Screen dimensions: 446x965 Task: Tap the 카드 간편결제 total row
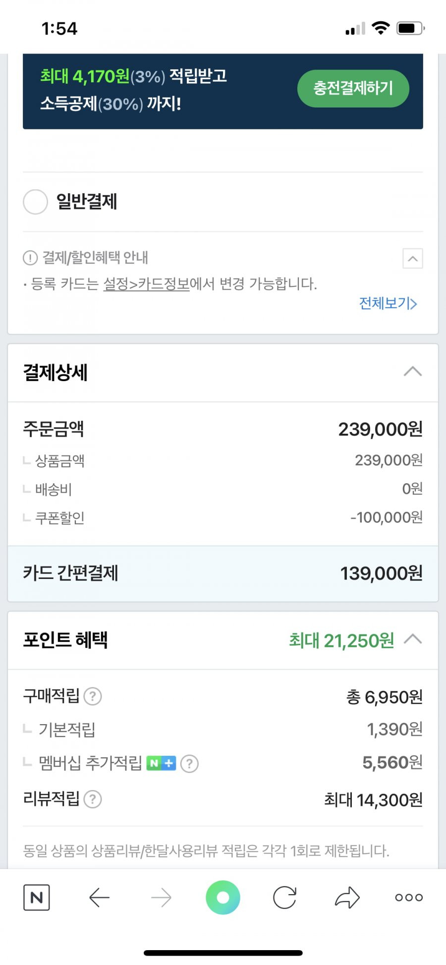223,573
